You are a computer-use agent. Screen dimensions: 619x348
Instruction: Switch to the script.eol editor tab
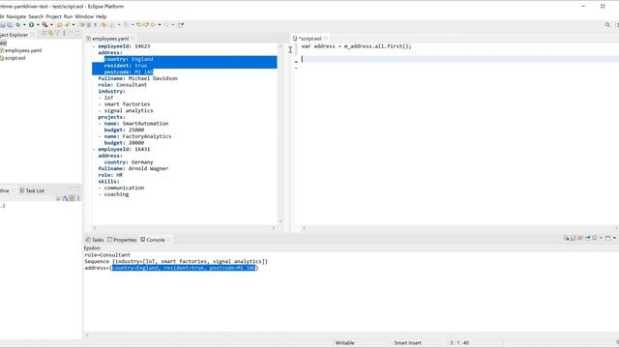(309, 39)
